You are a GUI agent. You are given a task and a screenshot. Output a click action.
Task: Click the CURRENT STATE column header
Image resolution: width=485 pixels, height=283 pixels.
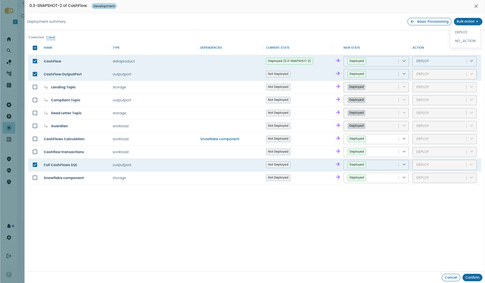[x=278, y=48]
